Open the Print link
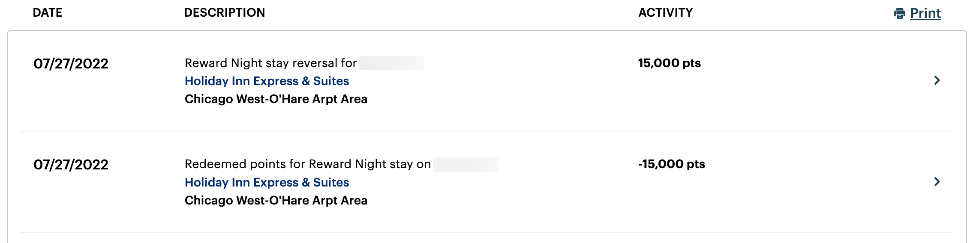The width and height of the screenshot is (973, 243). coord(925,13)
